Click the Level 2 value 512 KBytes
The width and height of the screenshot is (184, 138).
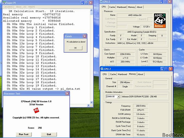click(x=158, y=62)
